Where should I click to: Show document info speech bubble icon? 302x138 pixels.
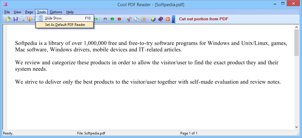[x=30, y=19]
